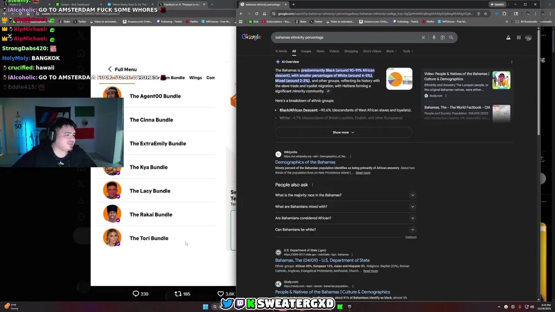
Task: Open People & Natives of the Bahamas Study.com link
Action: pos(333,292)
